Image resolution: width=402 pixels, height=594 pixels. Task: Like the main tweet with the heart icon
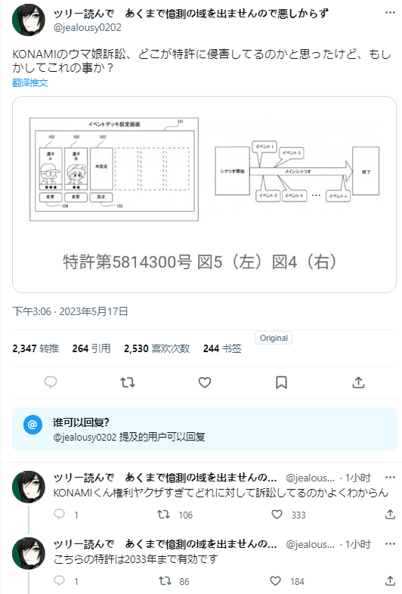coord(205,382)
